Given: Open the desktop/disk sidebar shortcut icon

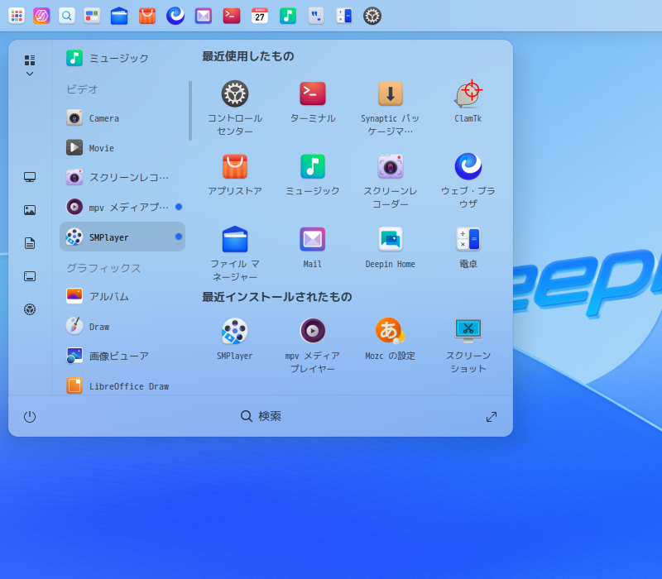Looking at the screenshot, I should tap(30, 276).
